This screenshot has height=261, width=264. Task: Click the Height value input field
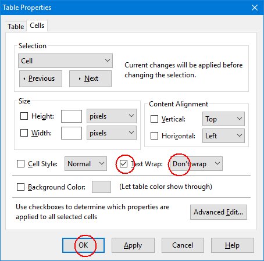tap(72, 116)
